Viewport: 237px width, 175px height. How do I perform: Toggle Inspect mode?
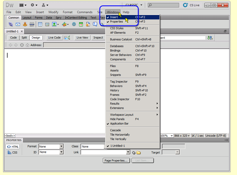click(98, 38)
